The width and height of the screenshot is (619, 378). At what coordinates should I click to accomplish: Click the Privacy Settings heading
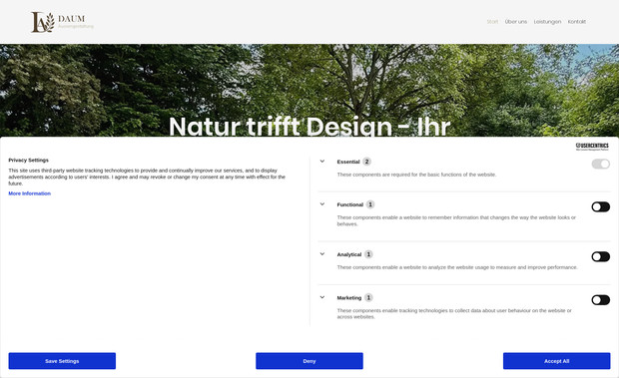(x=28, y=160)
